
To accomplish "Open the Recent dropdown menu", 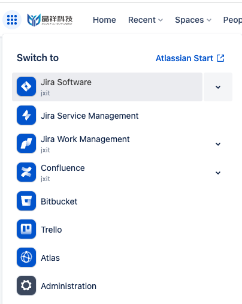I will click(x=146, y=20).
